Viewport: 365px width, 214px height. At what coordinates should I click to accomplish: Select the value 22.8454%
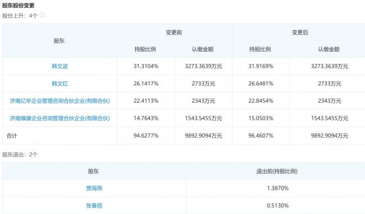tap(261, 101)
